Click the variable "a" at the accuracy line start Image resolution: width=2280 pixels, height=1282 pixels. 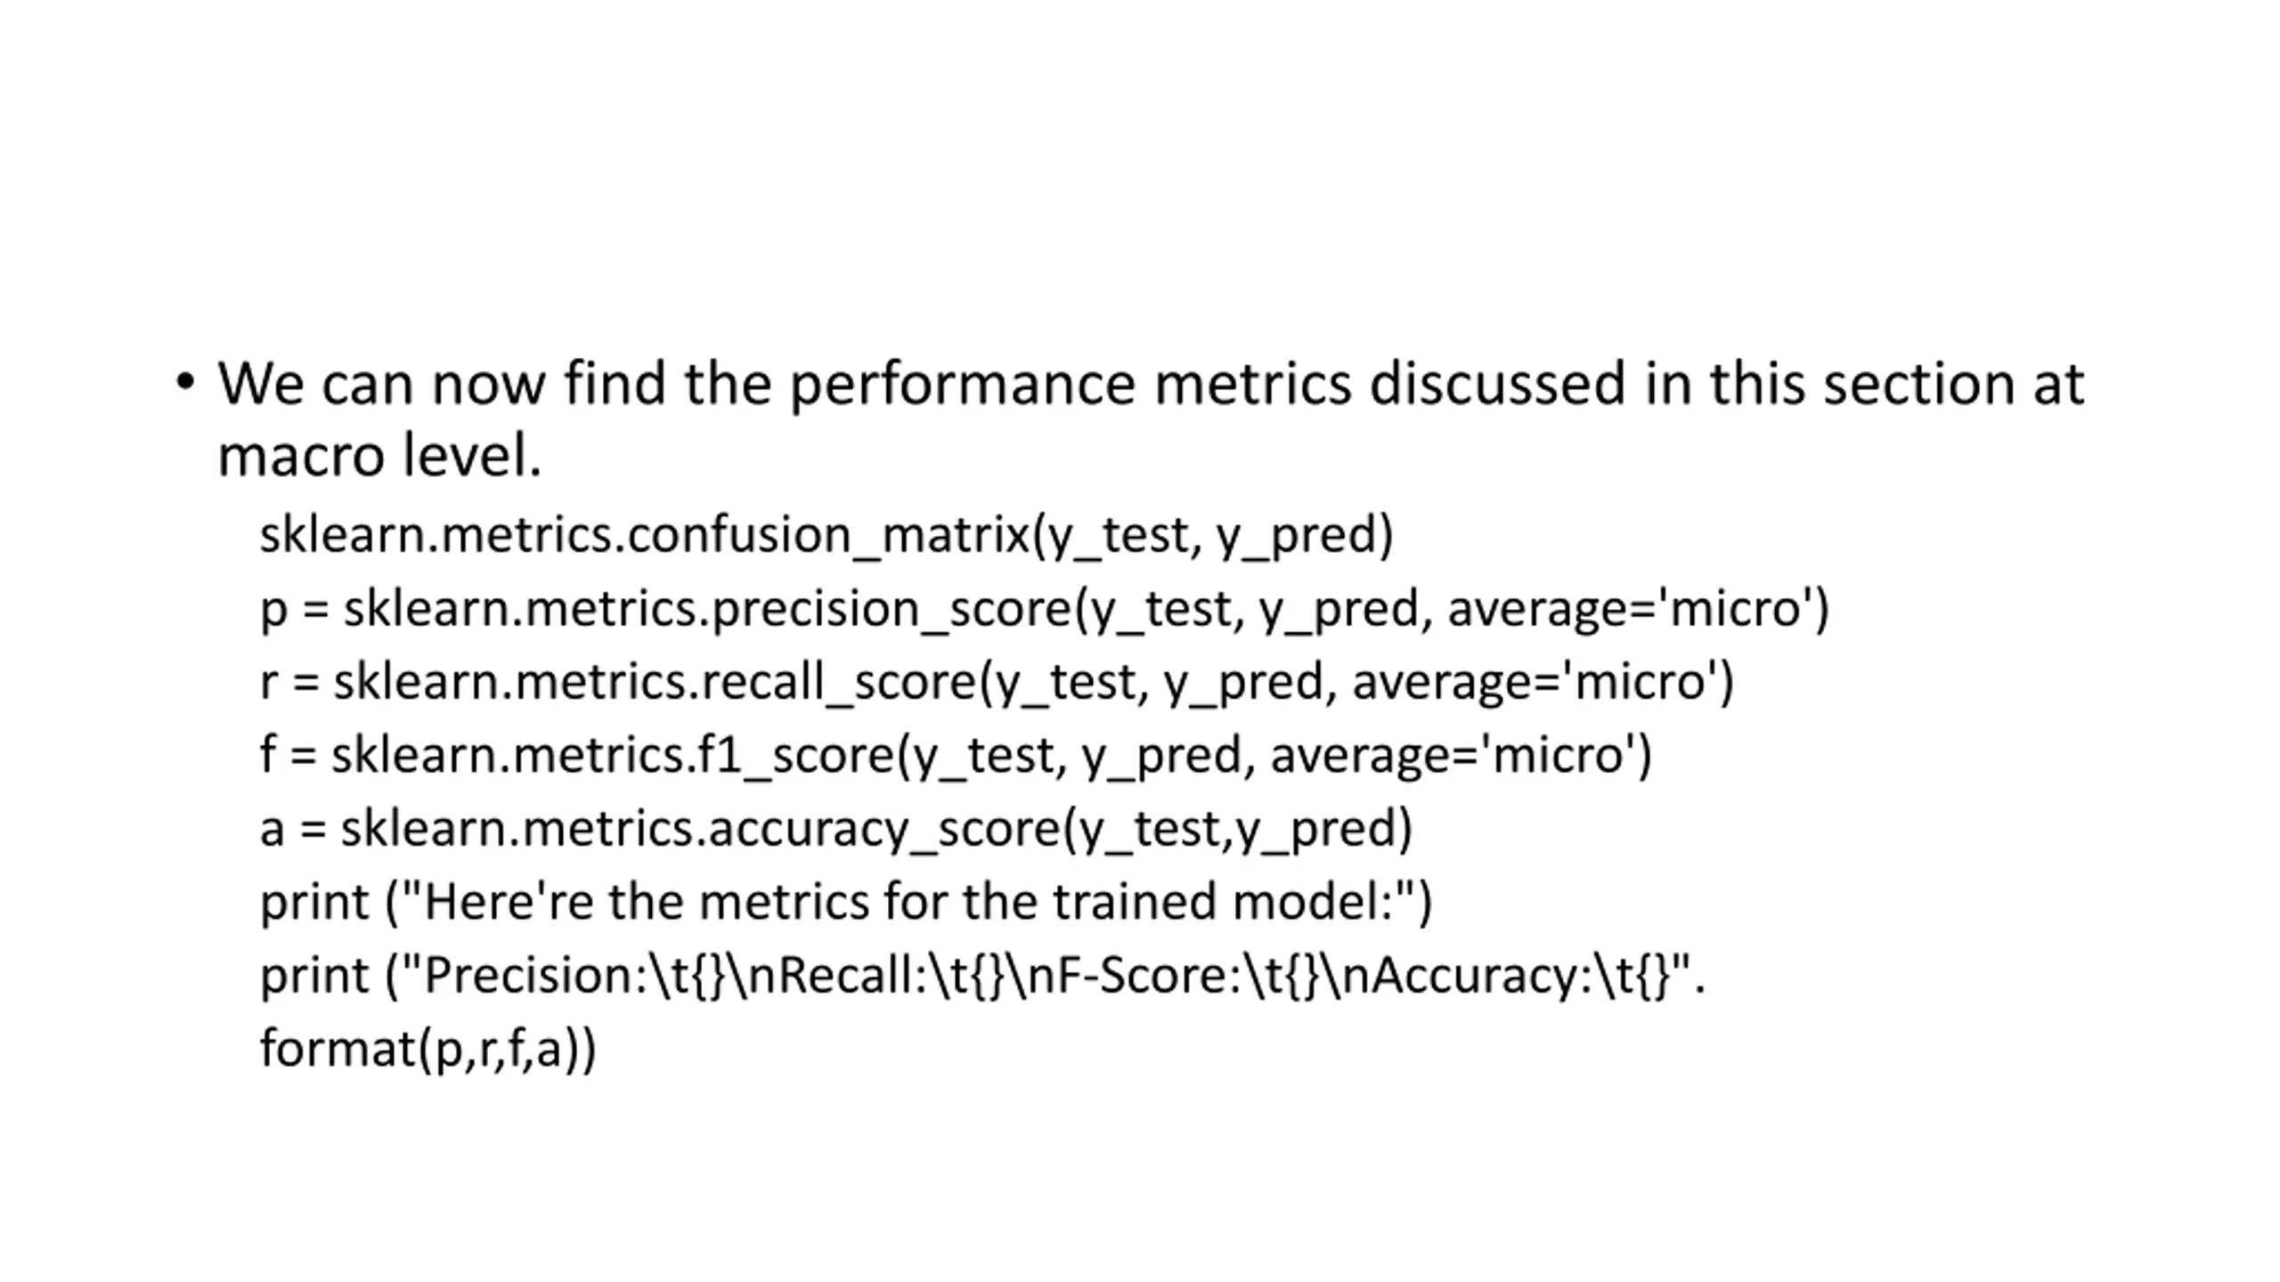point(272,830)
